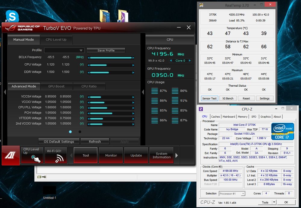Viewport: 301px width, 208px height.
Task: Decrease VCCSA Voltage with left arrow
Action: click(x=89, y=97)
